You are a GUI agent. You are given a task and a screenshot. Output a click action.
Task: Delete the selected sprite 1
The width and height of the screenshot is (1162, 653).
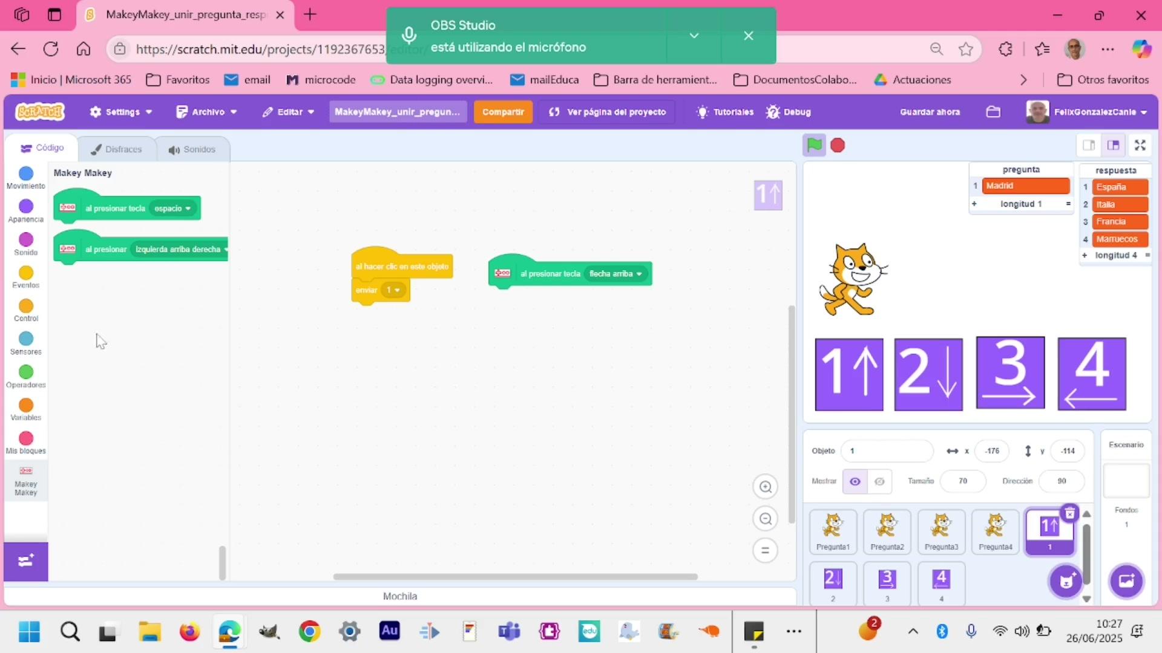(x=1069, y=513)
